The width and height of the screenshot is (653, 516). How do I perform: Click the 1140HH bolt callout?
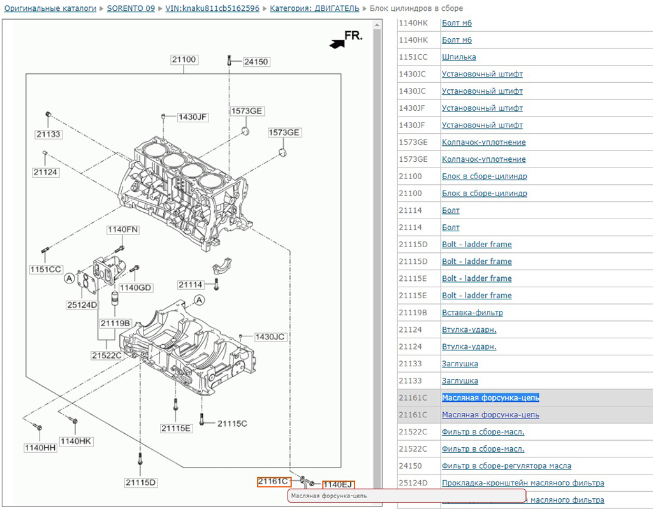coord(40,448)
